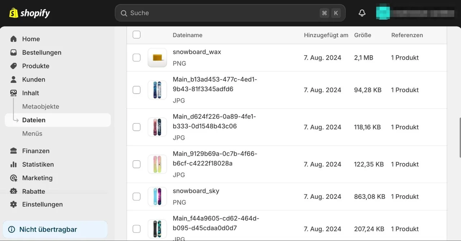
Task: Click the Produkte tag icon
Action: [x=13, y=66]
